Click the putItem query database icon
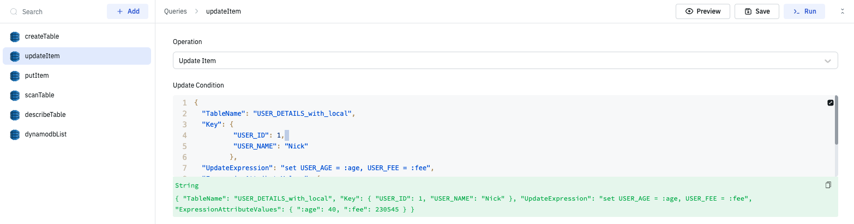 (15, 76)
